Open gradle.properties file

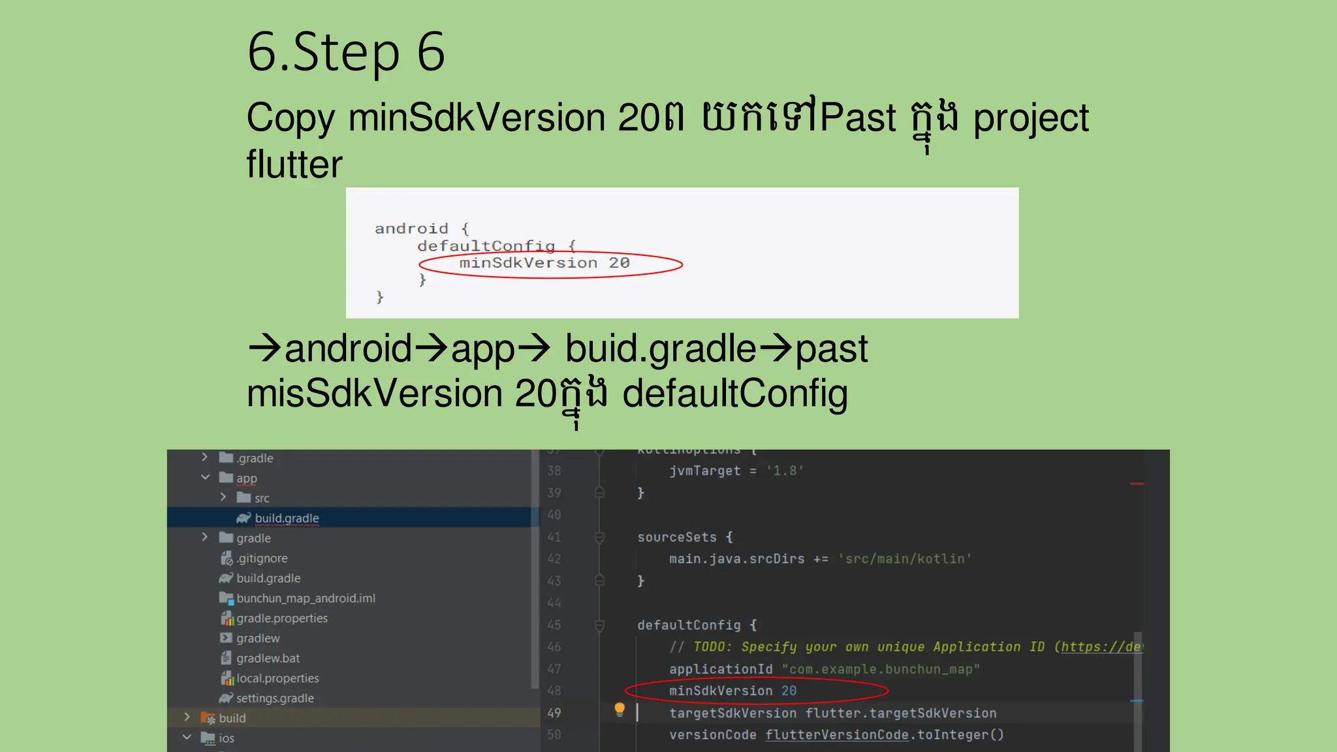click(282, 618)
